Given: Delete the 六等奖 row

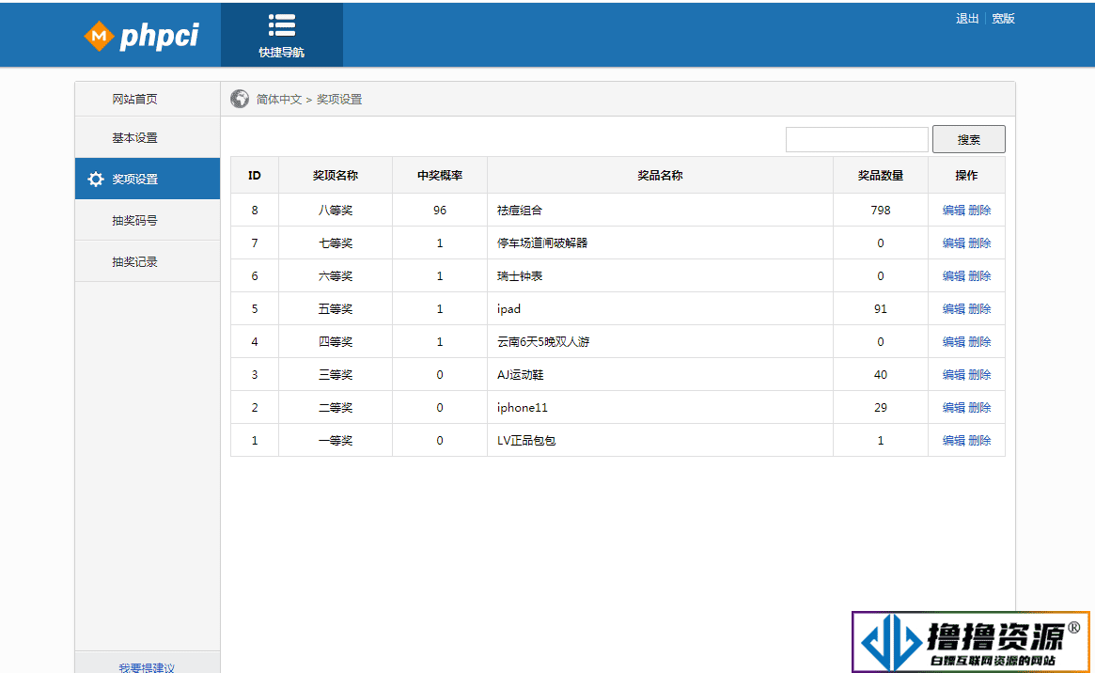Looking at the screenshot, I should (979, 275).
